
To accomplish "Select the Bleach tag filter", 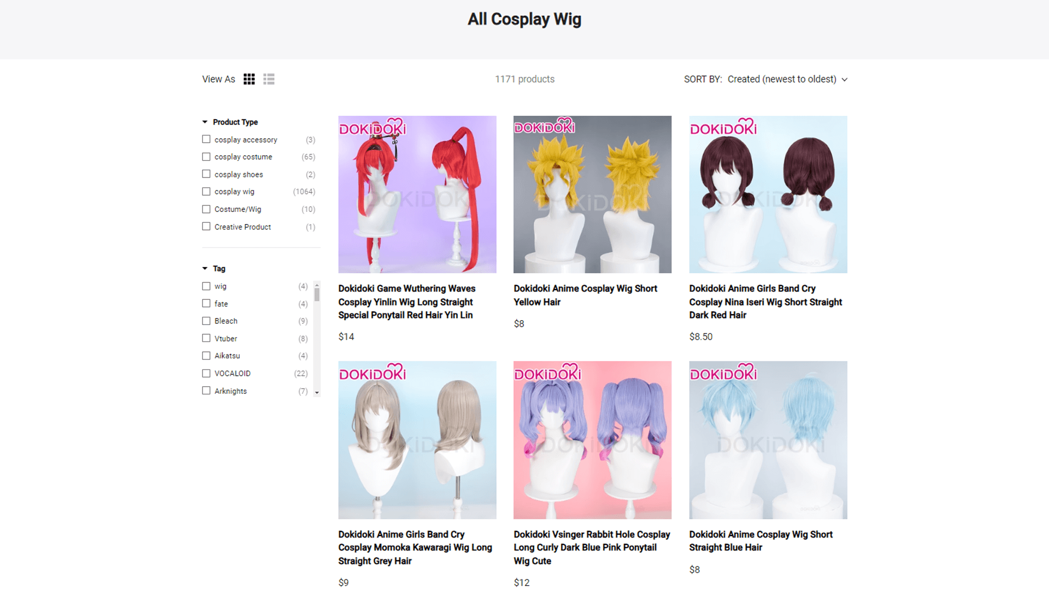I will [x=206, y=321].
